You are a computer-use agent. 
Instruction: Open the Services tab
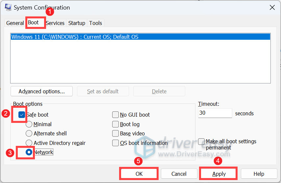(x=55, y=23)
